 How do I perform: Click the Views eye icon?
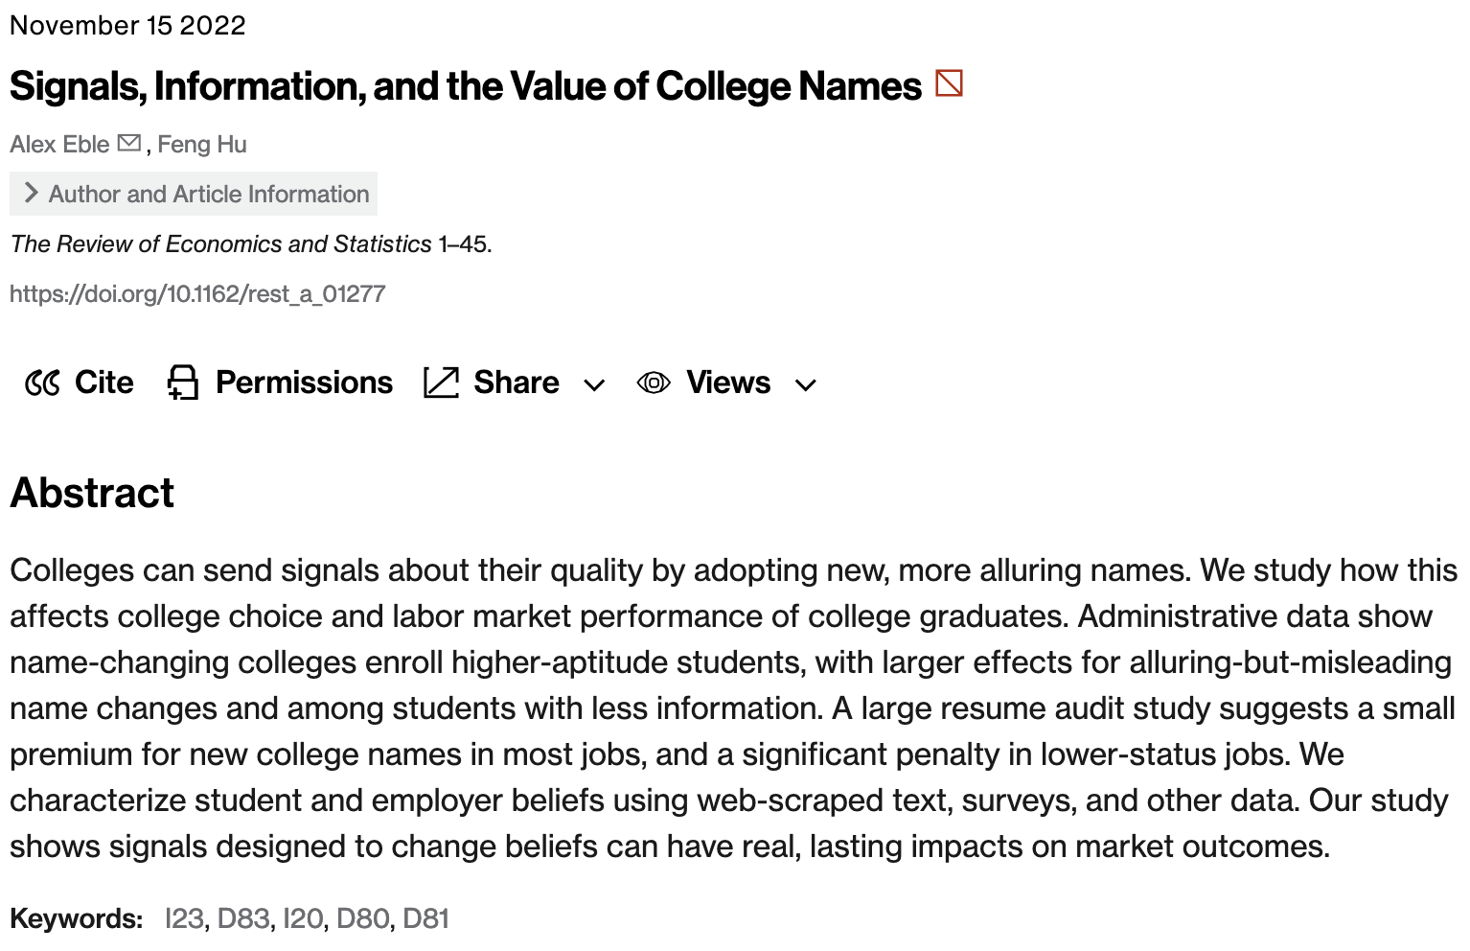(654, 383)
